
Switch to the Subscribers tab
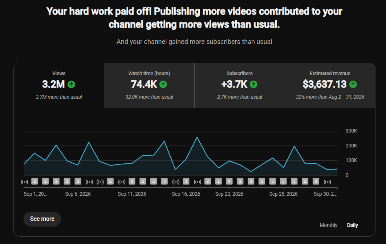coord(240,85)
